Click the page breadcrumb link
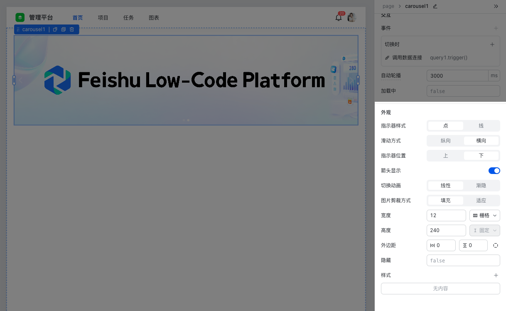506x311 pixels. point(388,6)
